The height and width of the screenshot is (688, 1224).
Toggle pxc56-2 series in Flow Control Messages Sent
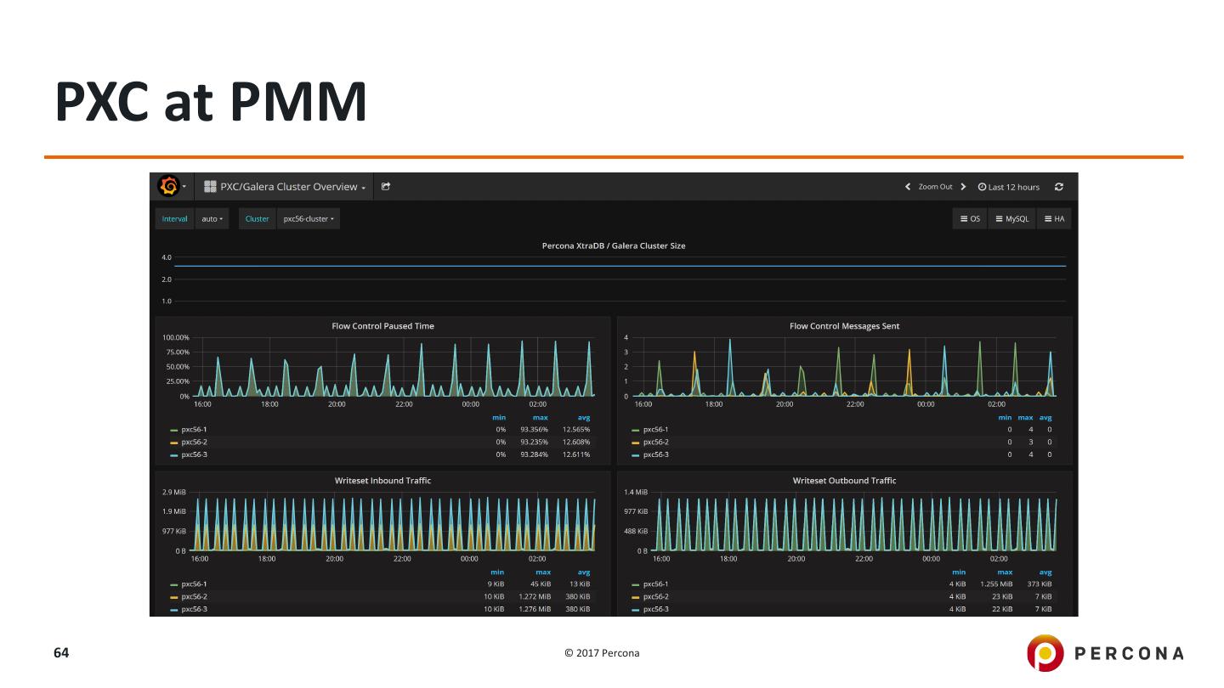(x=655, y=443)
